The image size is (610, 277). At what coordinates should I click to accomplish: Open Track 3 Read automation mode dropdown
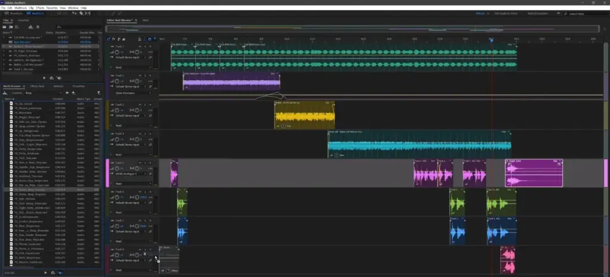pyautogui.click(x=133, y=125)
